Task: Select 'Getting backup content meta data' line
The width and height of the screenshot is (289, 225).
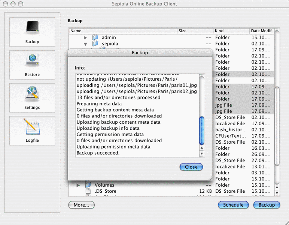Action: click(x=115, y=110)
